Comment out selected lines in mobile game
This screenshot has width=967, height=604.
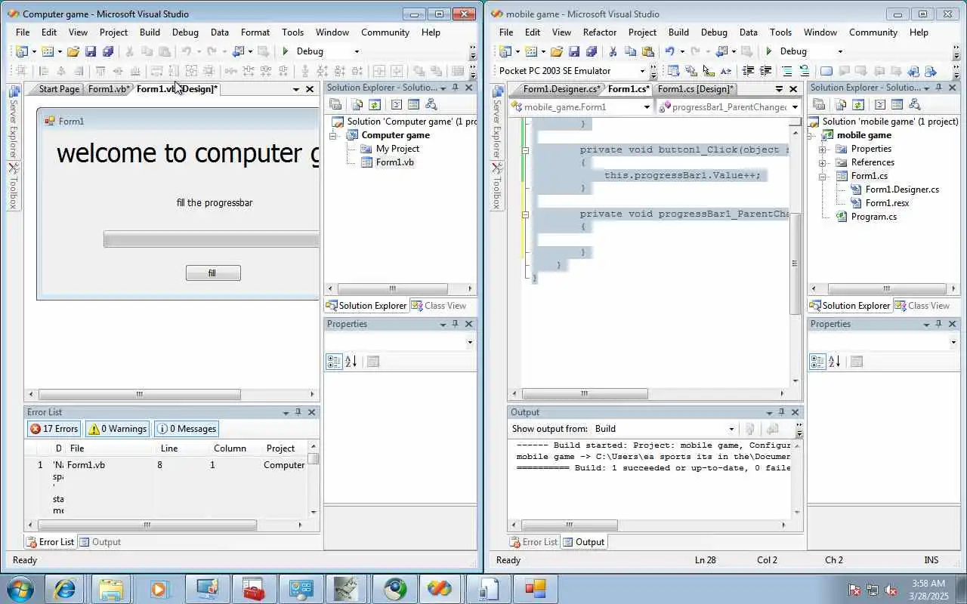tap(787, 71)
